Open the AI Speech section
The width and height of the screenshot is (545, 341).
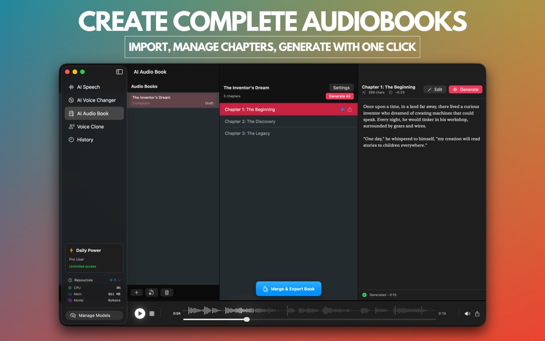click(x=94, y=87)
